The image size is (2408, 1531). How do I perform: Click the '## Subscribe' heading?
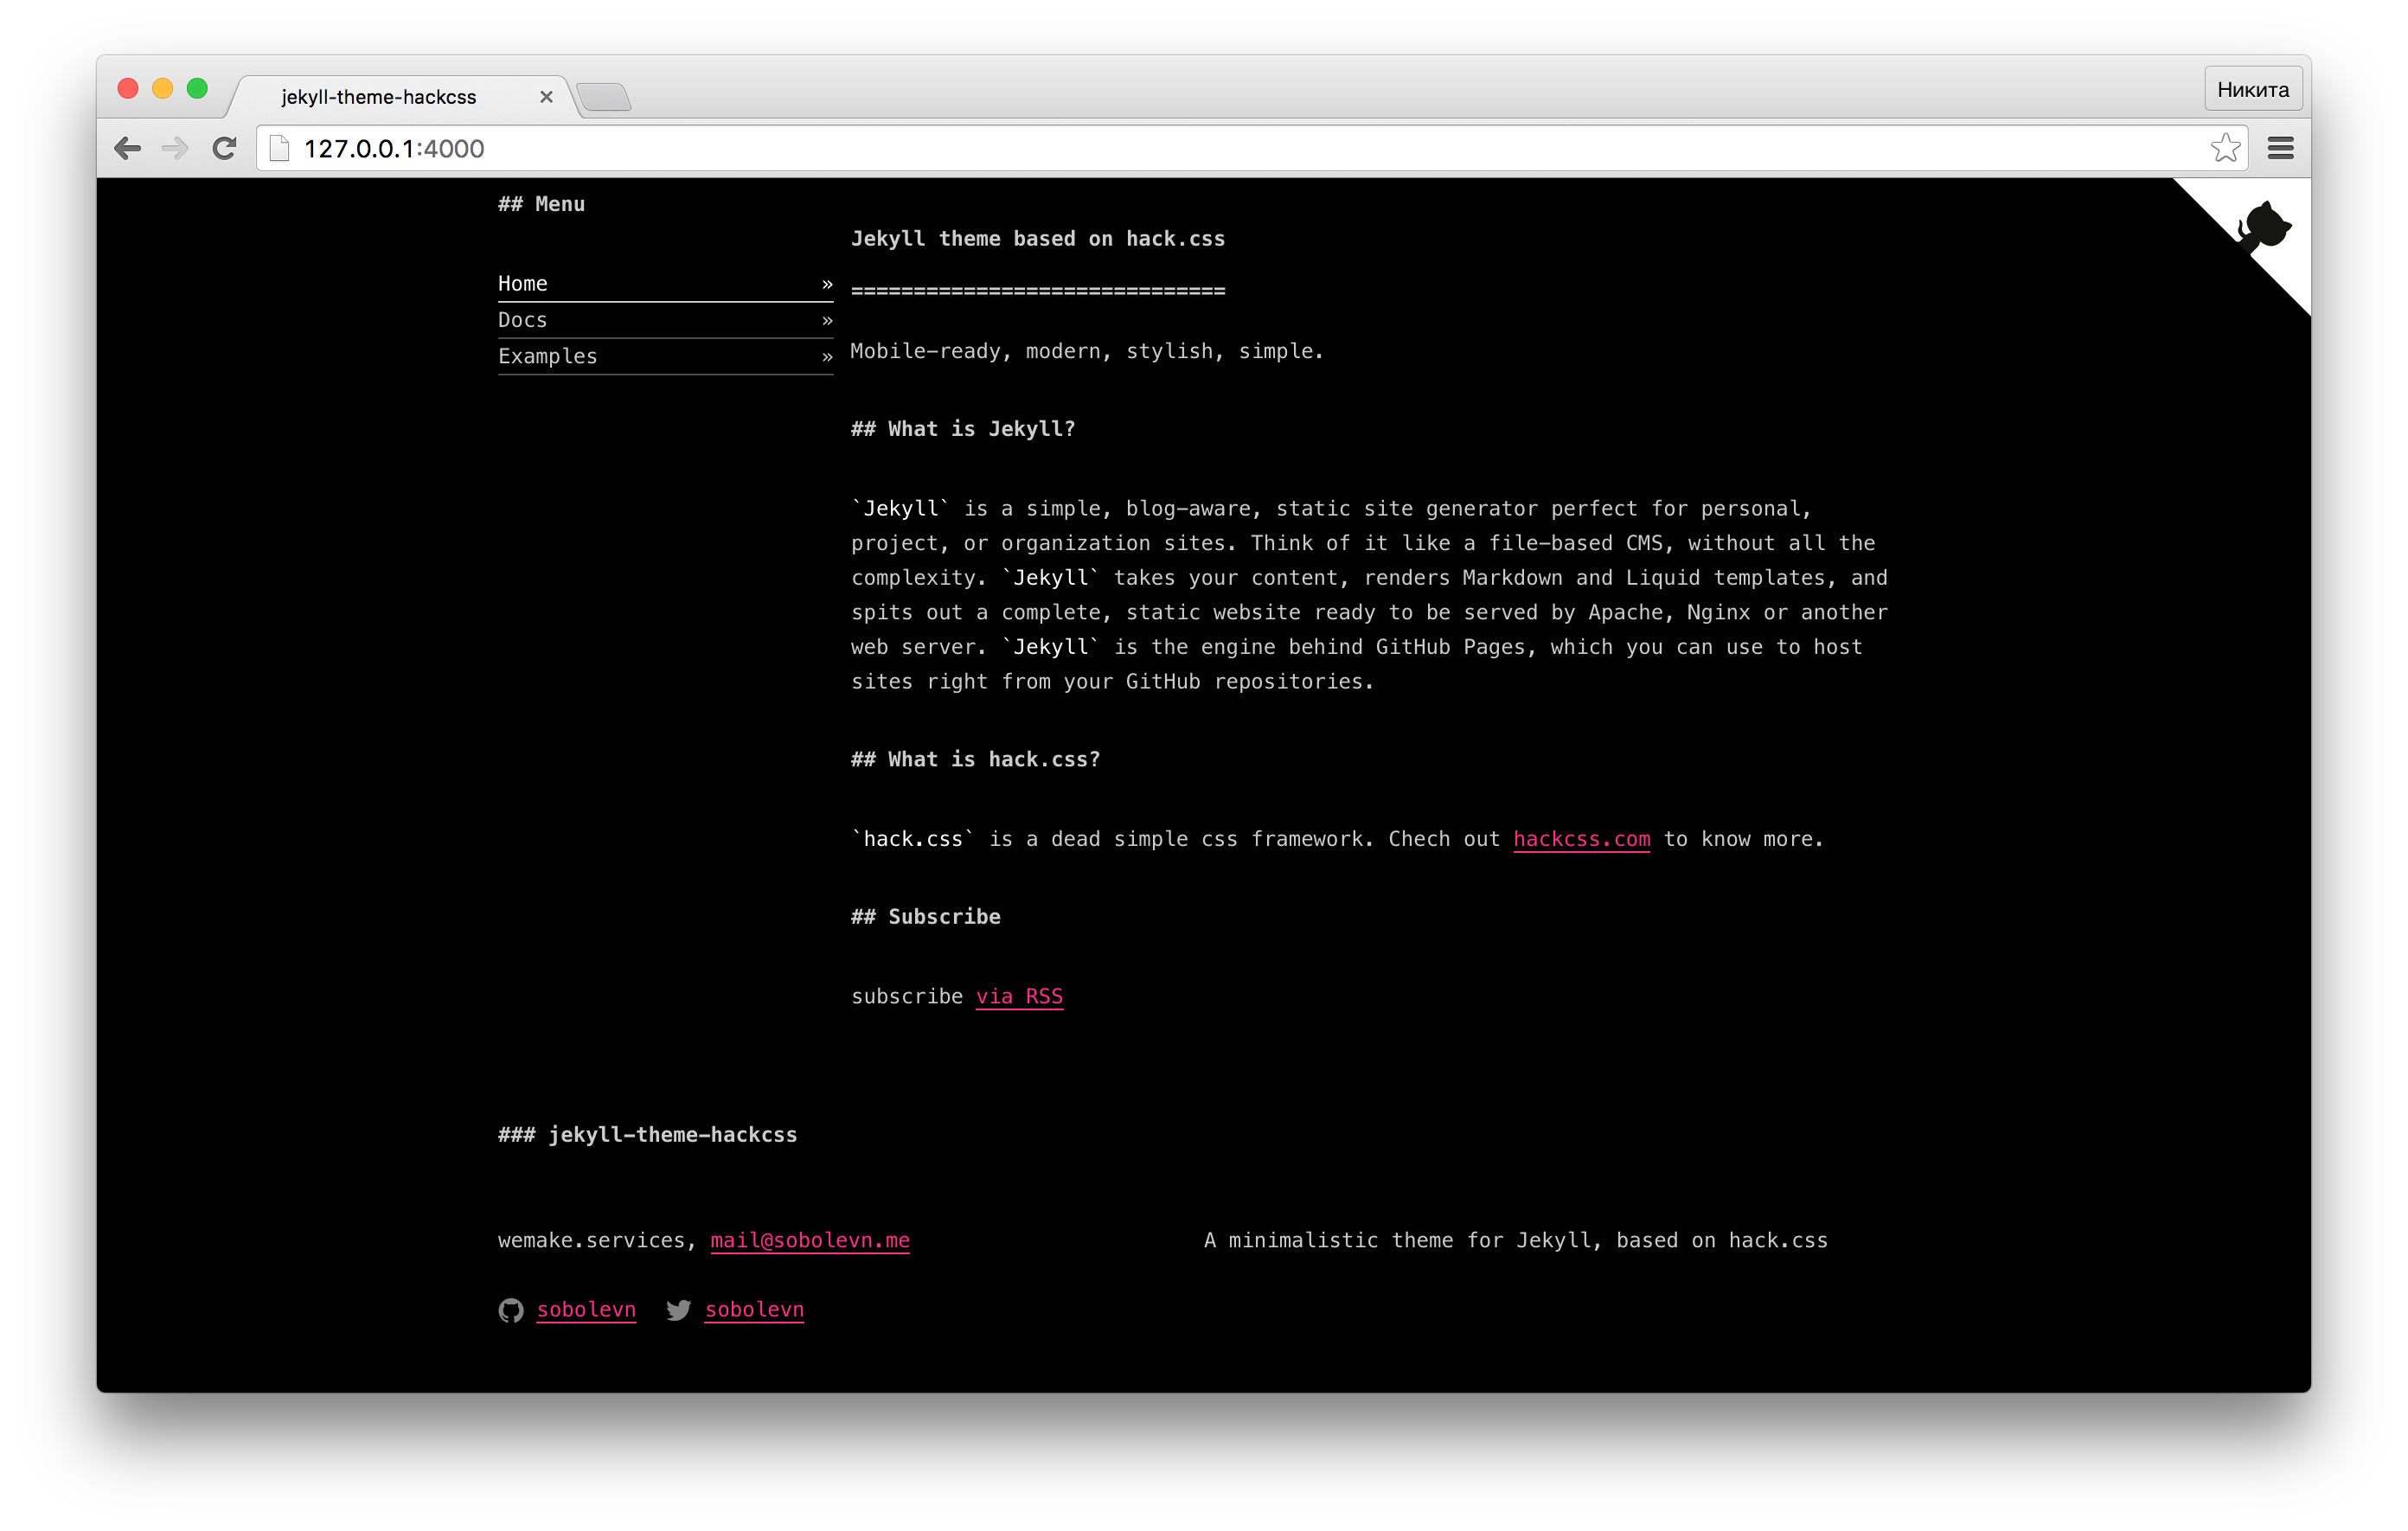tap(925, 917)
